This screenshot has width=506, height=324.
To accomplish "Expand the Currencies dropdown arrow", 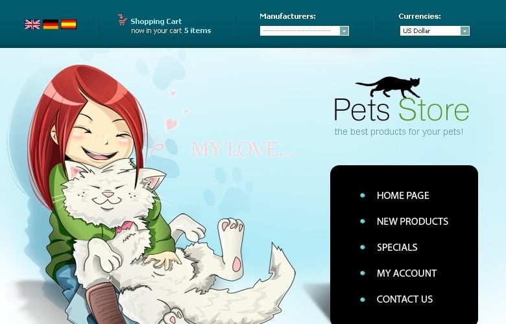I will [x=464, y=31].
